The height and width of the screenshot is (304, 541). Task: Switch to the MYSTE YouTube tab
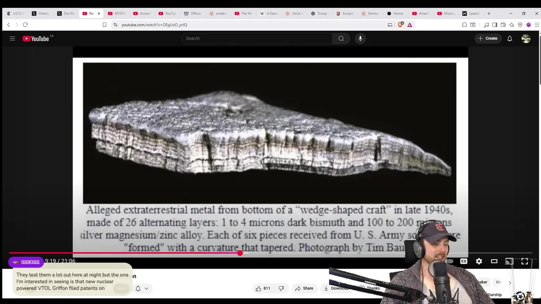click(x=117, y=14)
